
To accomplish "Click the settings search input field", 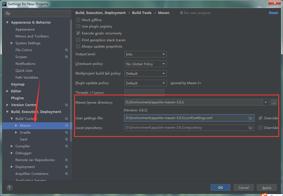I will click(37, 14).
